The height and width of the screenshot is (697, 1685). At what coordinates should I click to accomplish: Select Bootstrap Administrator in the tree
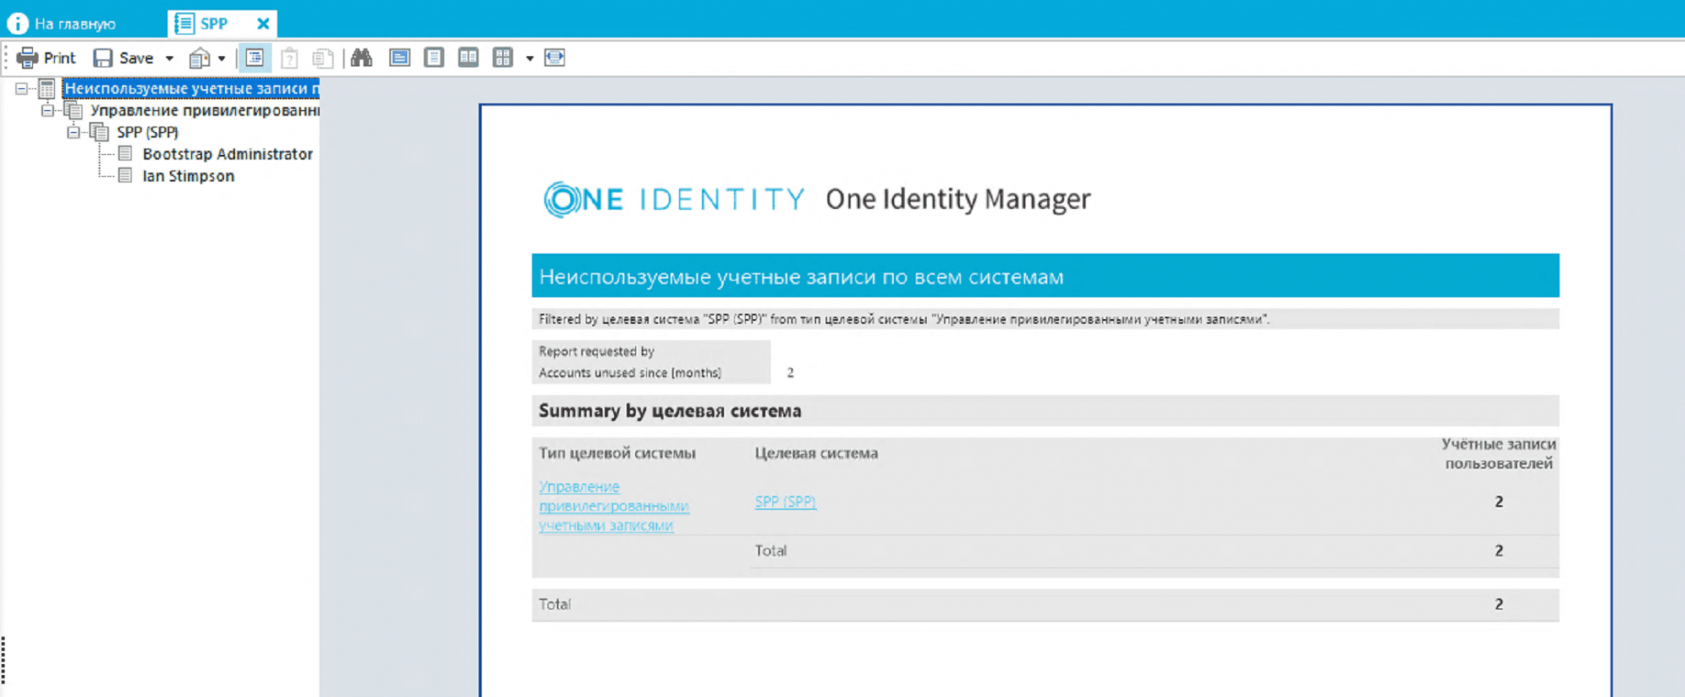click(227, 154)
